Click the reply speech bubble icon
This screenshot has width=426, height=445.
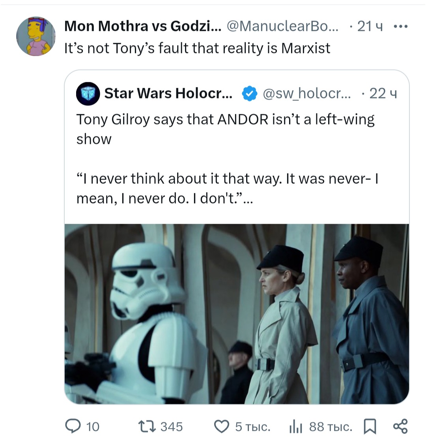point(72,426)
